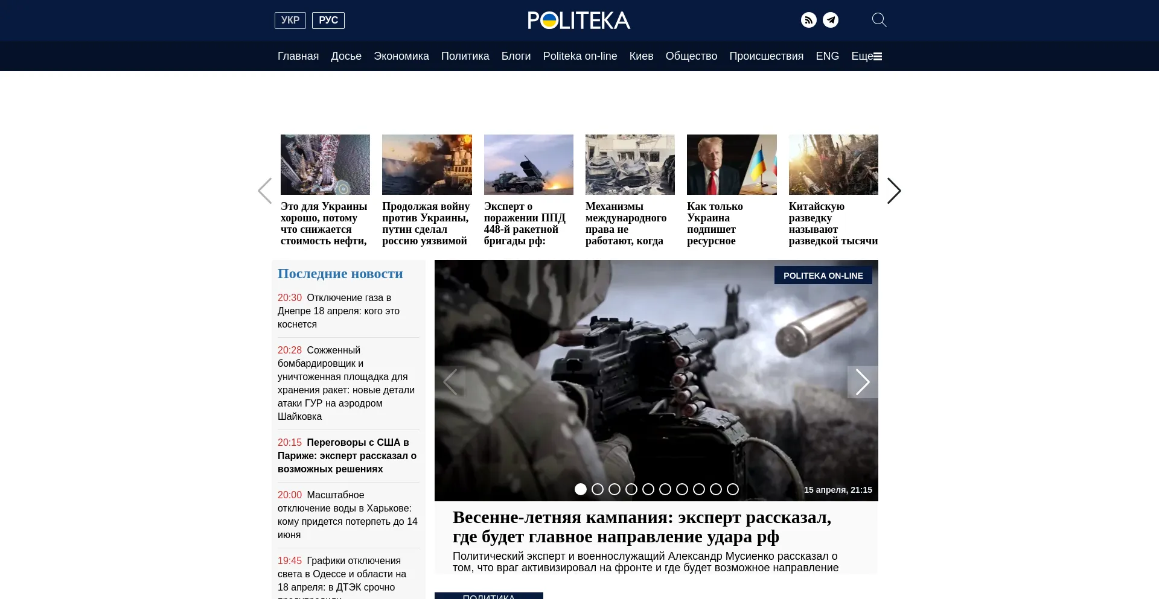Open site search with magnifier icon
The image size is (1159, 599).
(879, 21)
